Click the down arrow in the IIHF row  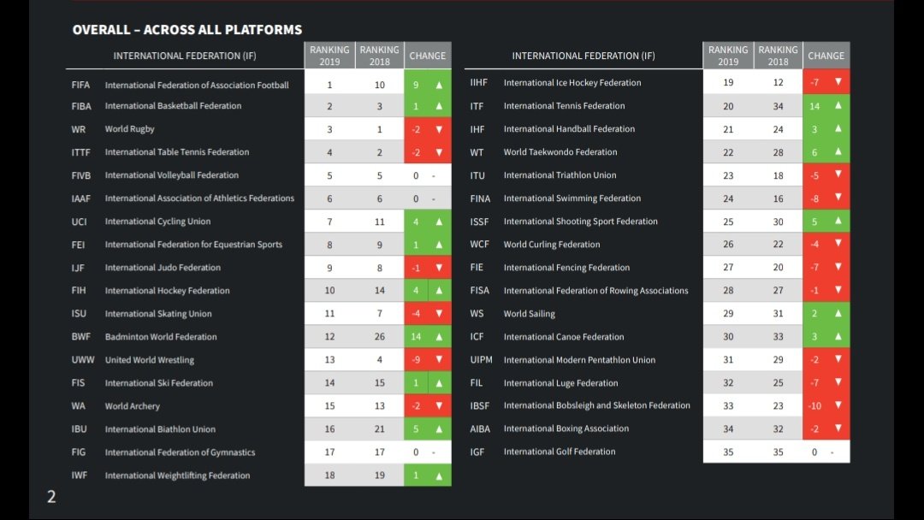838,82
